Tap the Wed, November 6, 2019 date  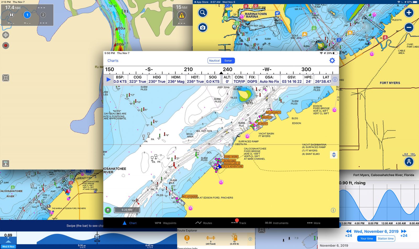[376, 231]
